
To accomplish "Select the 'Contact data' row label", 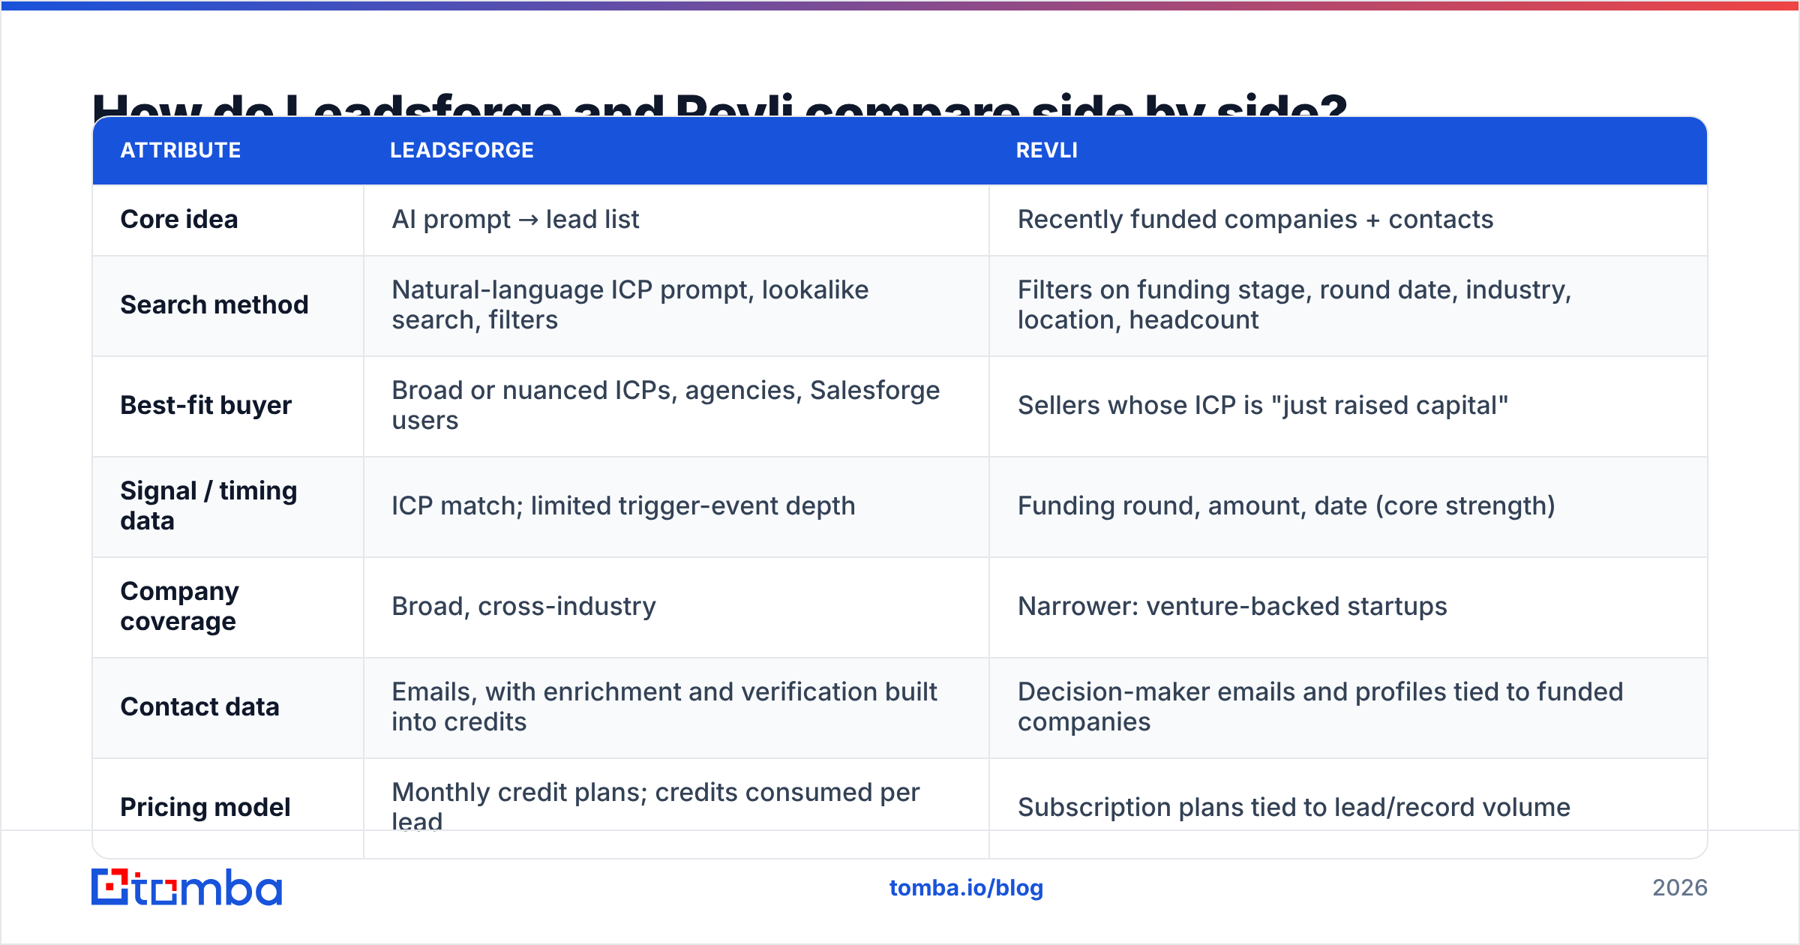I will (x=200, y=706).
